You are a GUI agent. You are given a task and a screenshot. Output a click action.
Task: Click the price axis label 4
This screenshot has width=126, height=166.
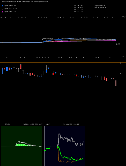tap(120, 63)
